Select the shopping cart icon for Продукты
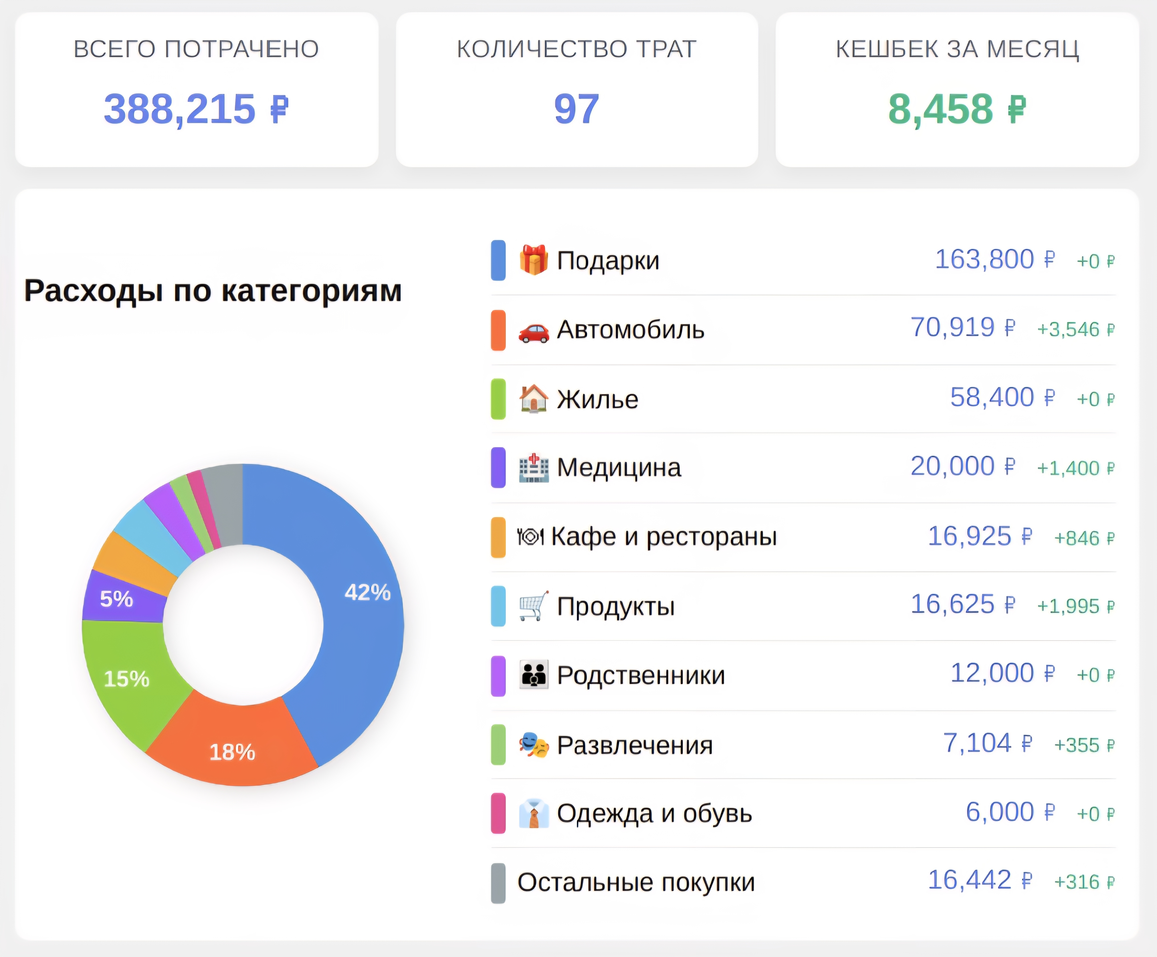This screenshot has width=1157, height=957. 533,605
